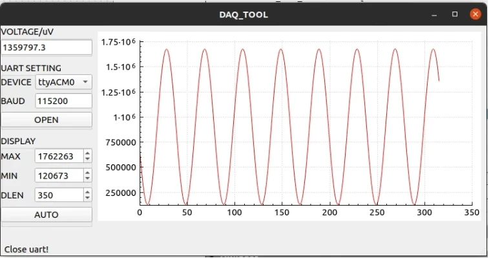The height and width of the screenshot is (258, 489).
Task: Decrease MAX value with down arrow
Action: click(88, 159)
